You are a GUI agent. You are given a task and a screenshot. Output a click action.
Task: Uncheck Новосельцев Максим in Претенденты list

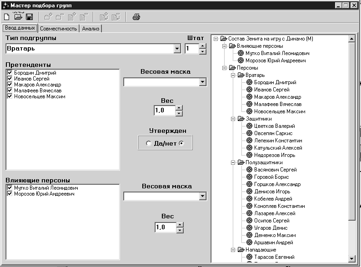[10, 96]
